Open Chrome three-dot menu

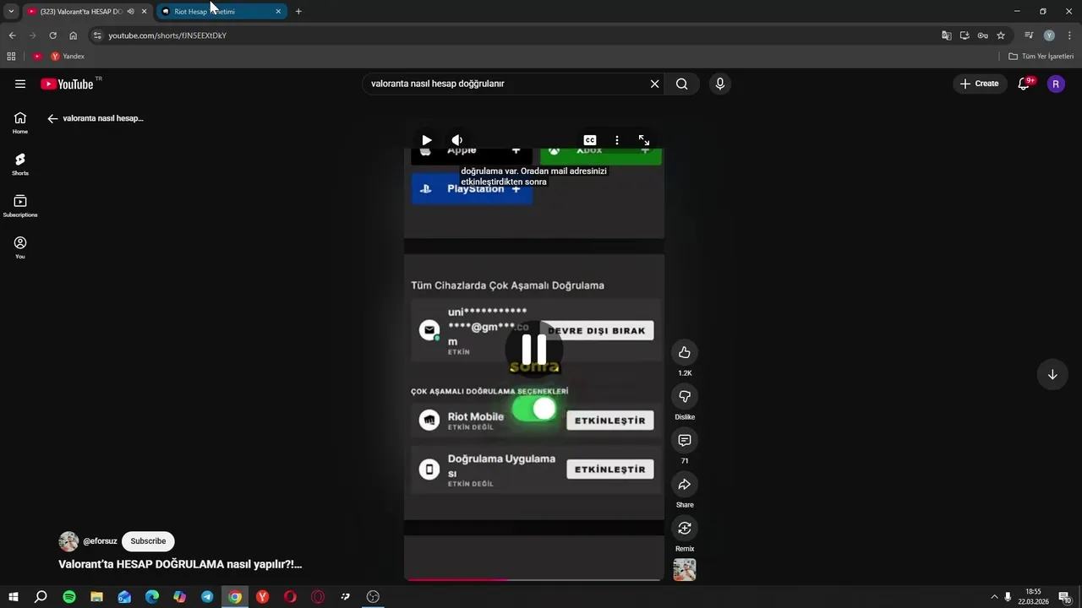click(x=1068, y=35)
